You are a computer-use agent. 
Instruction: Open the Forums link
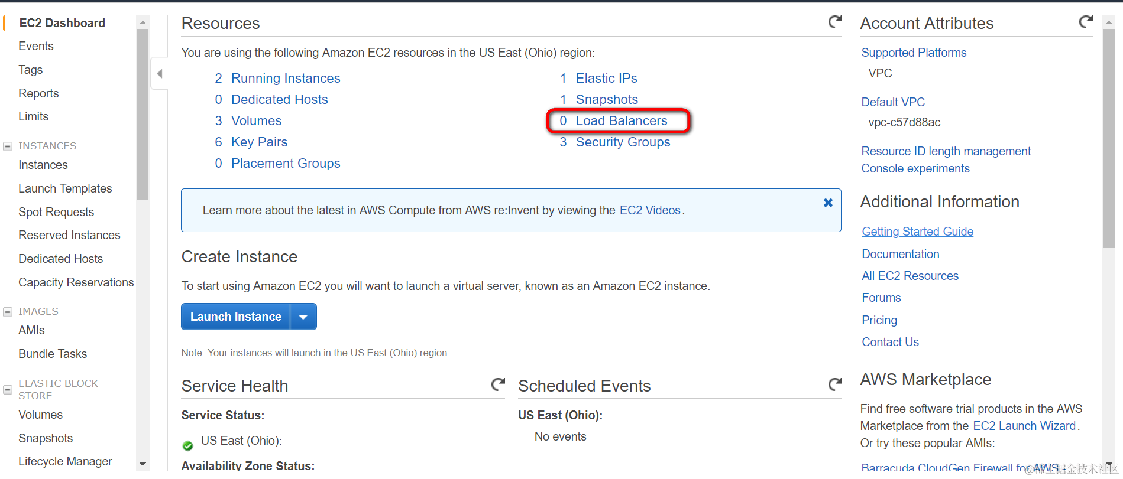[881, 298]
